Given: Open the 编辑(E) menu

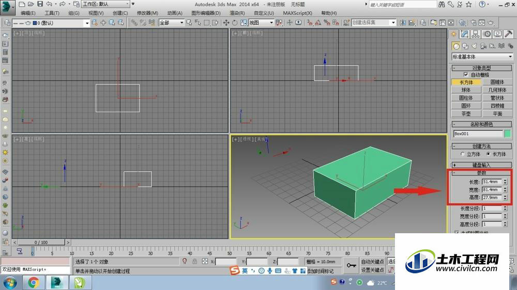Looking at the screenshot, I should 28,13.
